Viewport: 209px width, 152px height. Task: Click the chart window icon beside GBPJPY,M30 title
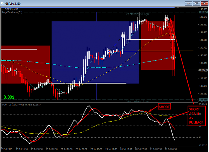[3, 3]
